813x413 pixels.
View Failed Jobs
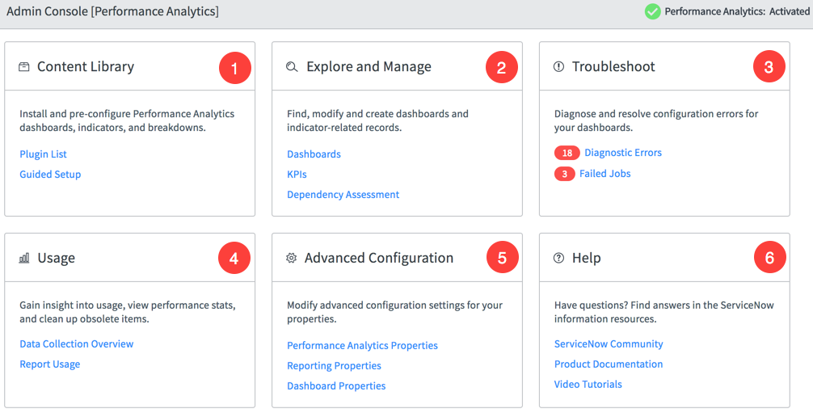click(x=605, y=174)
